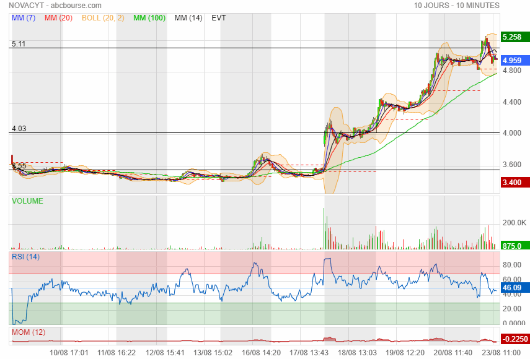Click the 3.55 support level label
The width and height of the screenshot is (530, 359).
(x=19, y=166)
